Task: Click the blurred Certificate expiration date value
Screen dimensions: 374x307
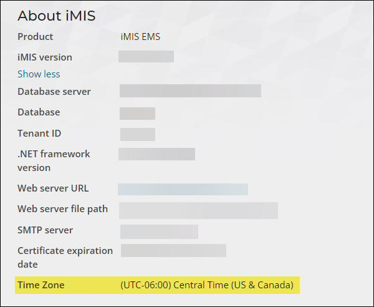Action: 173,250
